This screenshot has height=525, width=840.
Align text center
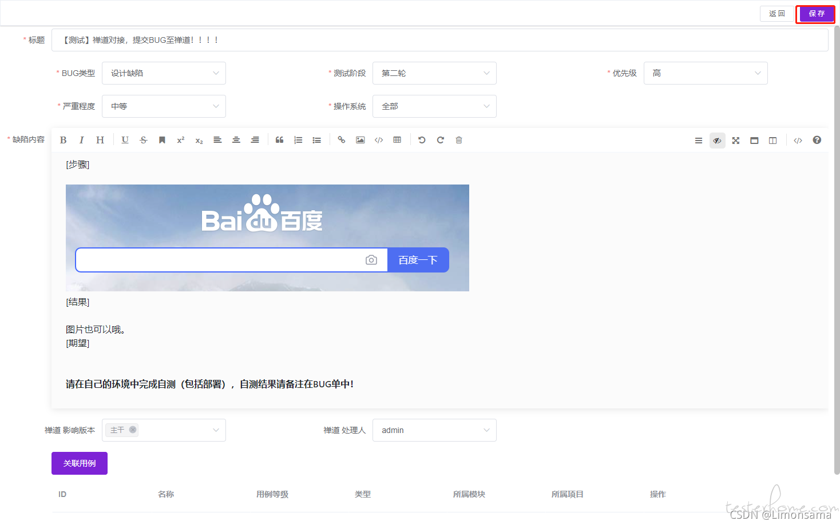[x=236, y=140]
